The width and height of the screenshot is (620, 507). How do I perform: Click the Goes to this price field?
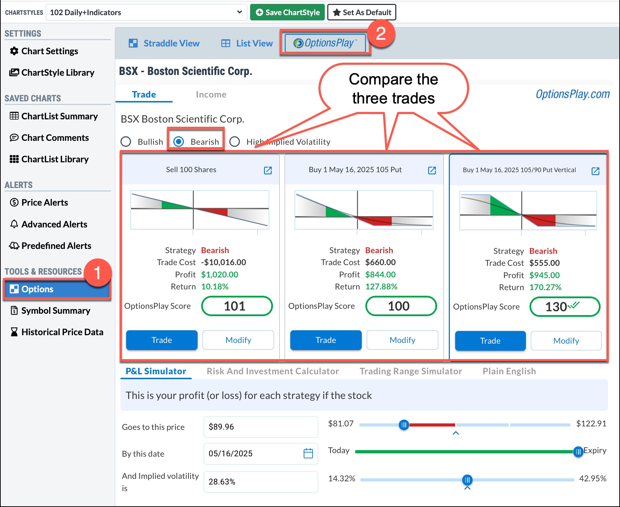(x=261, y=427)
